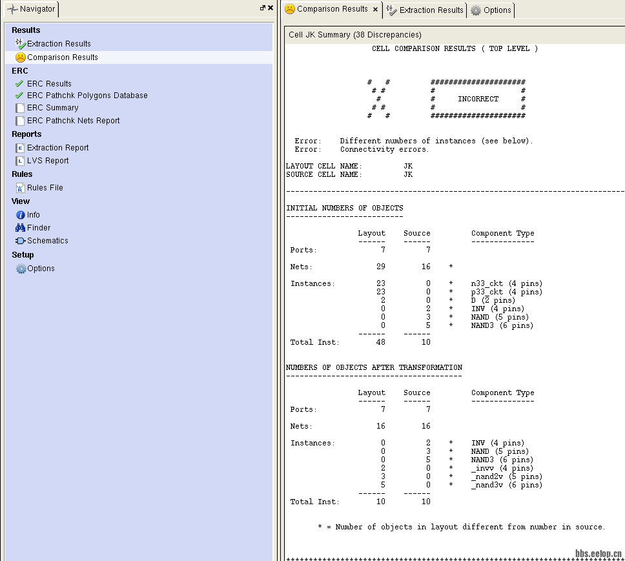Image resolution: width=625 pixels, height=561 pixels.
Task: Open the Rules File link
Action: coord(45,188)
